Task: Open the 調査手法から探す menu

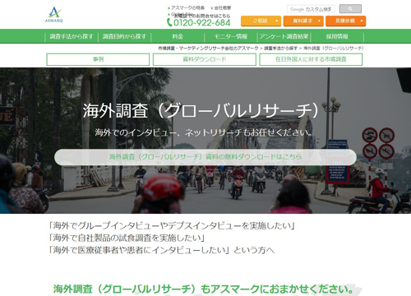Action: pyautogui.click(x=72, y=36)
